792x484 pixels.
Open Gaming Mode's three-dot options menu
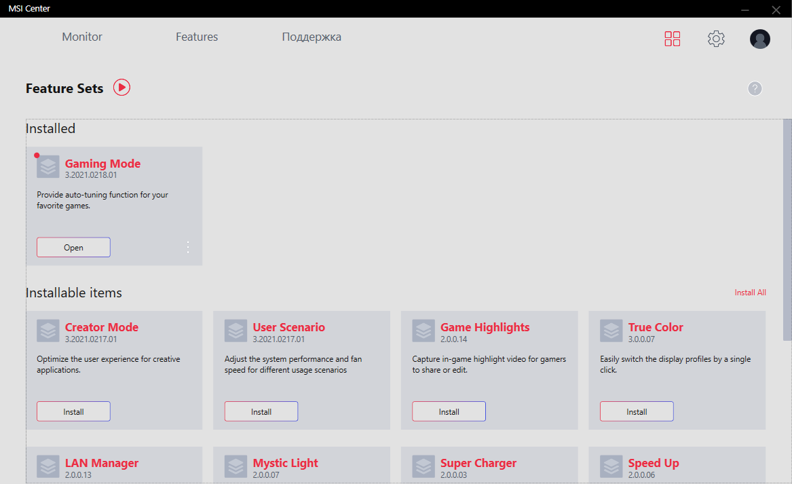tap(188, 247)
